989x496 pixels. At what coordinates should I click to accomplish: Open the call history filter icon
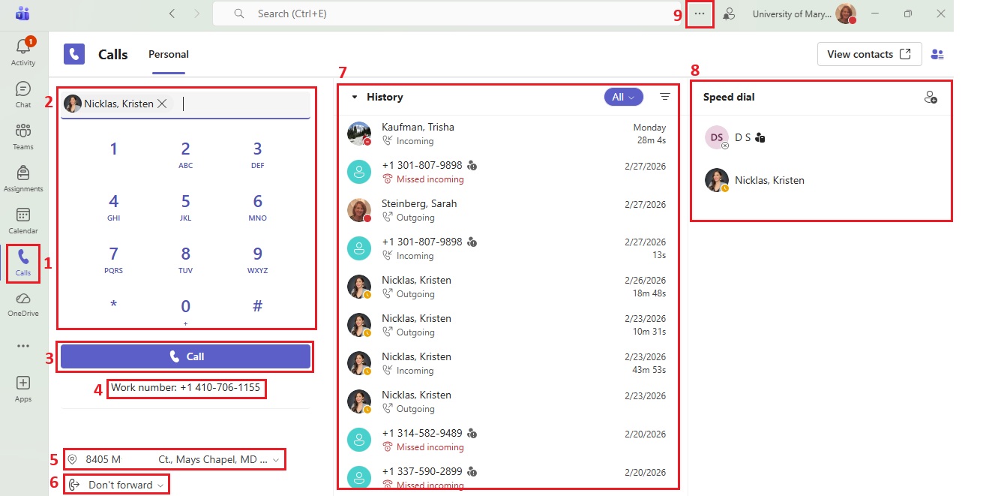point(665,96)
